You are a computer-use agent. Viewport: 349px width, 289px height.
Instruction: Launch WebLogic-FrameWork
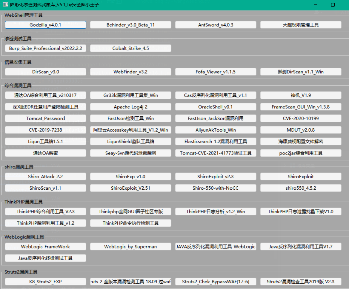click(x=45, y=247)
